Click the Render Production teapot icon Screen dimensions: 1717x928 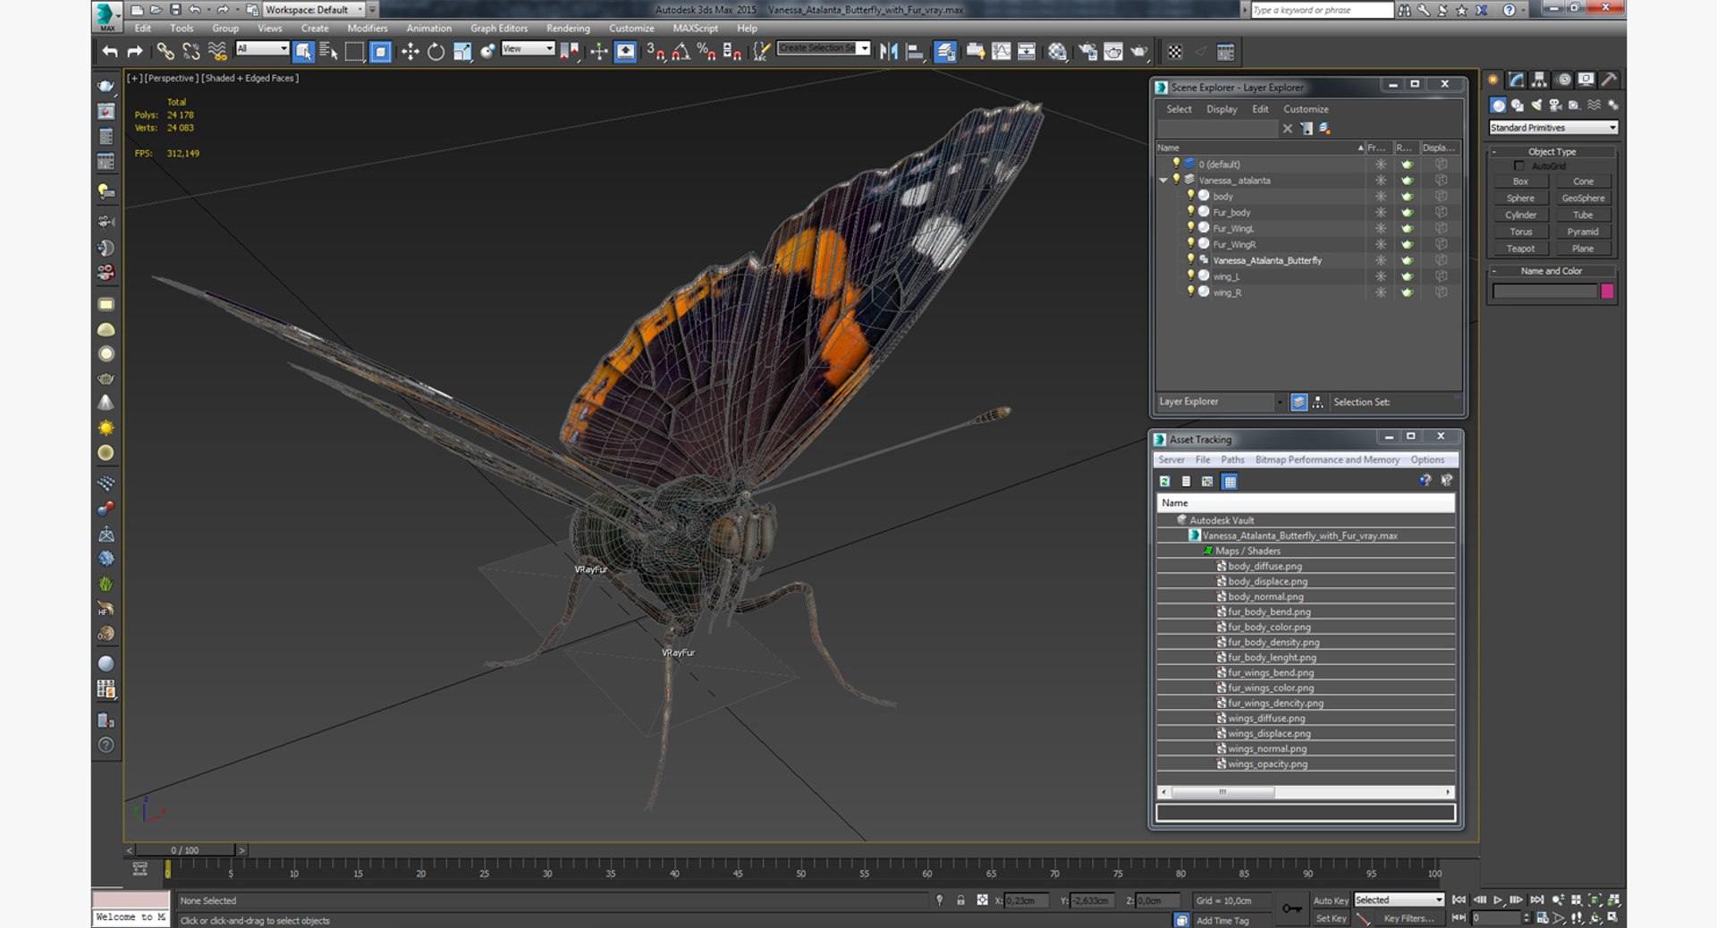click(x=1138, y=52)
